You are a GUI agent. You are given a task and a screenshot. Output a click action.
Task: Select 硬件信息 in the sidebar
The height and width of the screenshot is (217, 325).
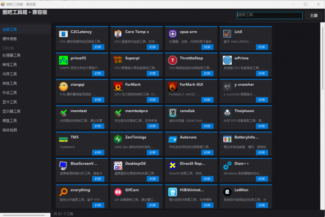pyautogui.click(x=25, y=39)
